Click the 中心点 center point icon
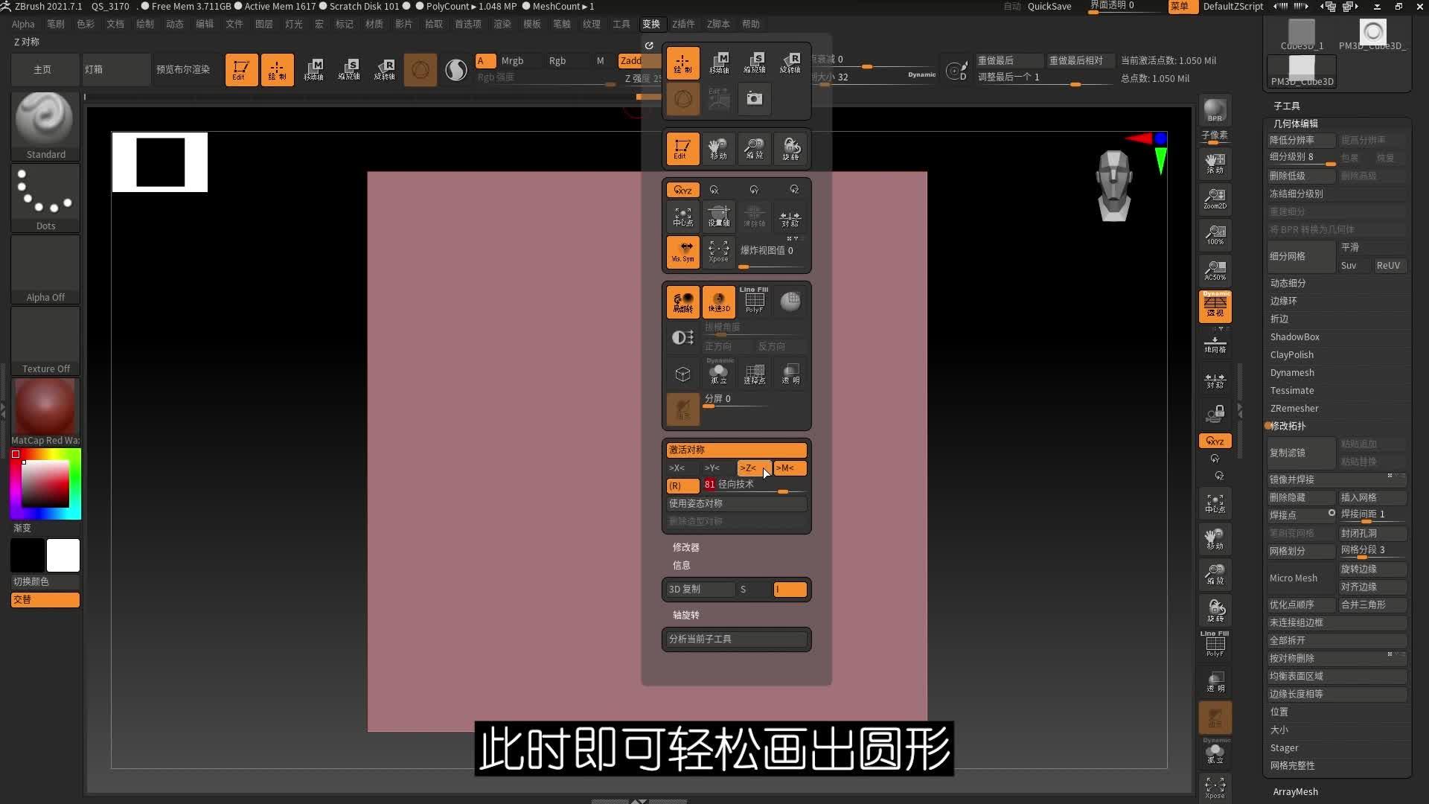 (682, 217)
